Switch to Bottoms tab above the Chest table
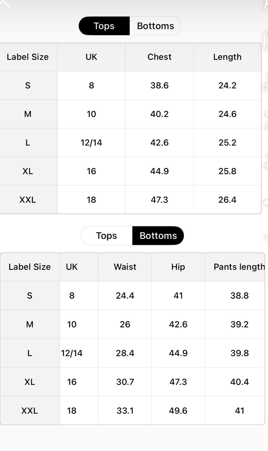Image resolution: width=268 pixels, height=451 pixels. pos(155,26)
